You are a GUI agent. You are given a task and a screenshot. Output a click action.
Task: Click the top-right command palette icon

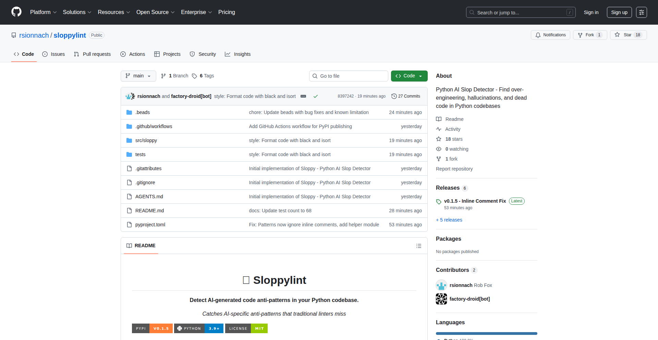642,12
